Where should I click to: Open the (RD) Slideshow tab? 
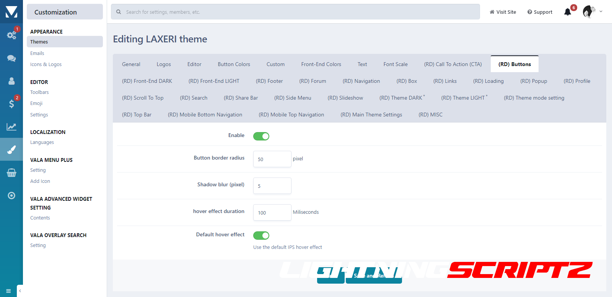pyautogui.click(x=345, y=98)
